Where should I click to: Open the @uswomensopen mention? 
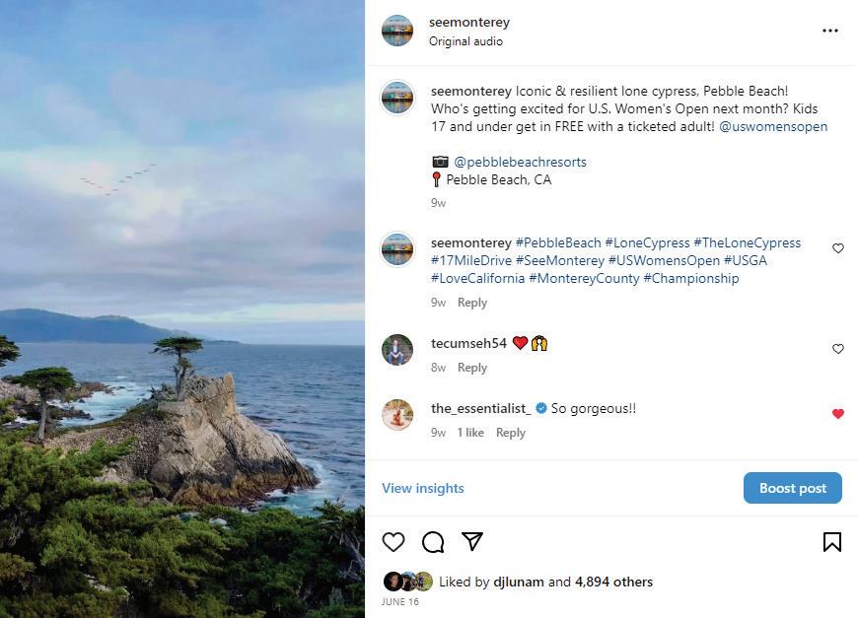[x=773, y=127]
